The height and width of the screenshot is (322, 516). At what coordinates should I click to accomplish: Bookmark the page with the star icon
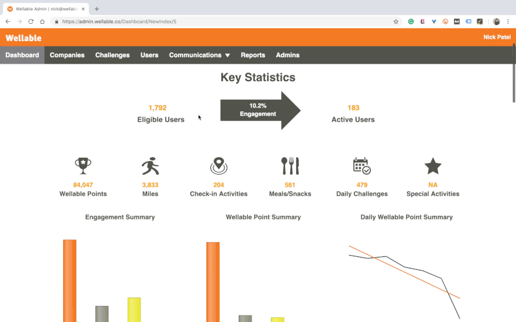coord(396,22)
